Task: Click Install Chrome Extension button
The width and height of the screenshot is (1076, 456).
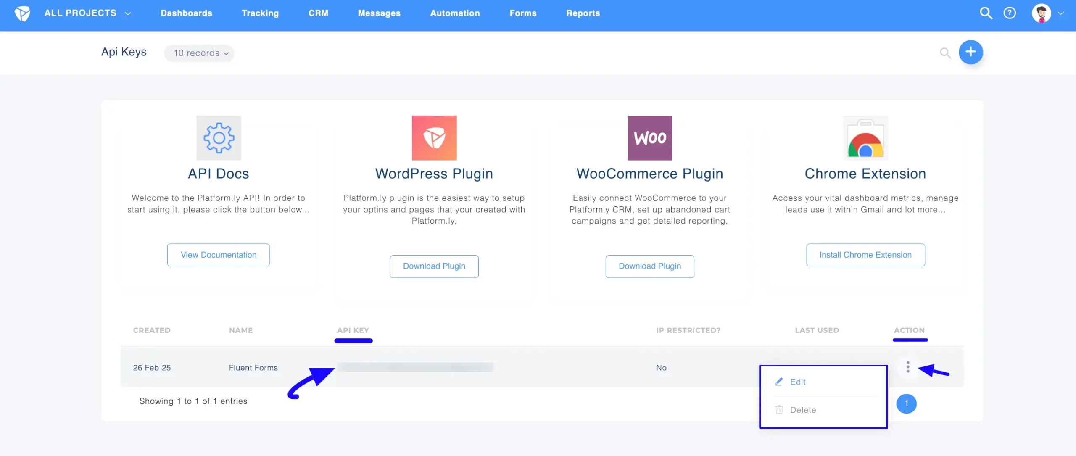Action: point(865,255)
